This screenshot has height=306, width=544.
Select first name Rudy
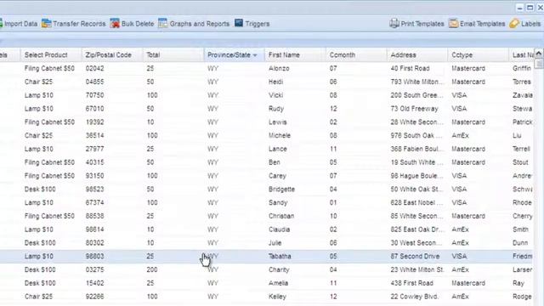(275, 109)
